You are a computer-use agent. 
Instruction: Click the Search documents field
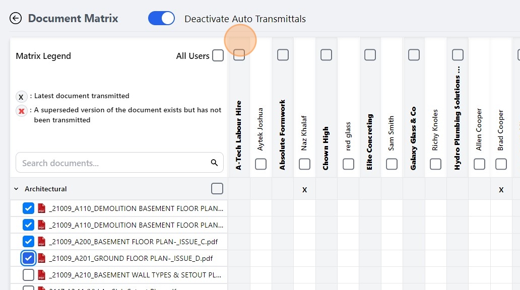click(x=113, y=163)
